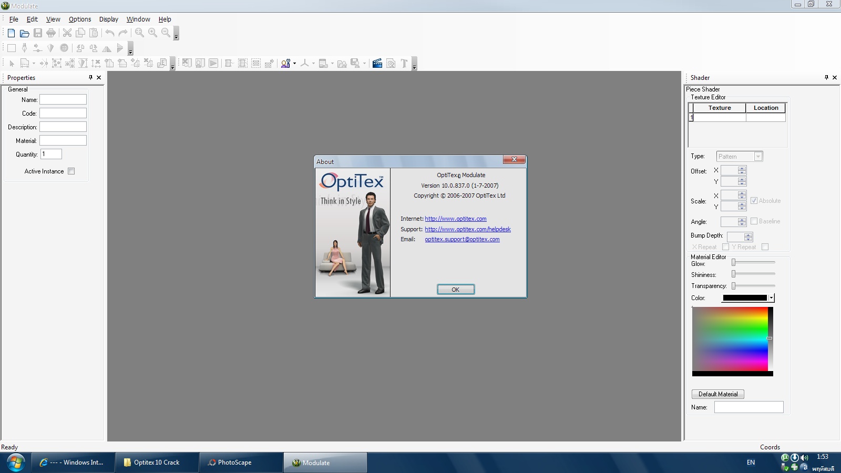Open the www.optitex.com Internet link
This screenshot has width=841, height=473.
[x=456, y=219]
